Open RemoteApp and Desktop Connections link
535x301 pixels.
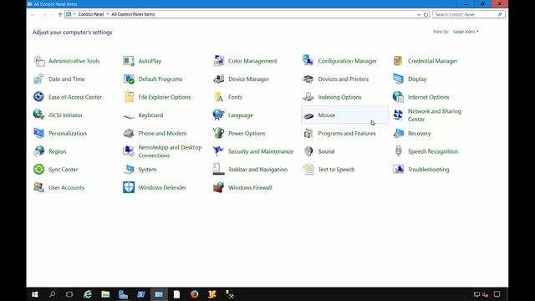tap(170, 151)
